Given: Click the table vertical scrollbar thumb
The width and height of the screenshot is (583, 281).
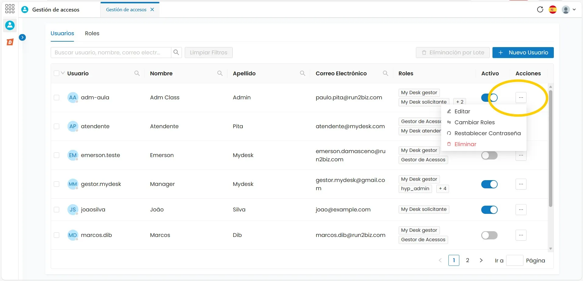Looking at the screenshot, I should coord(550,148).
